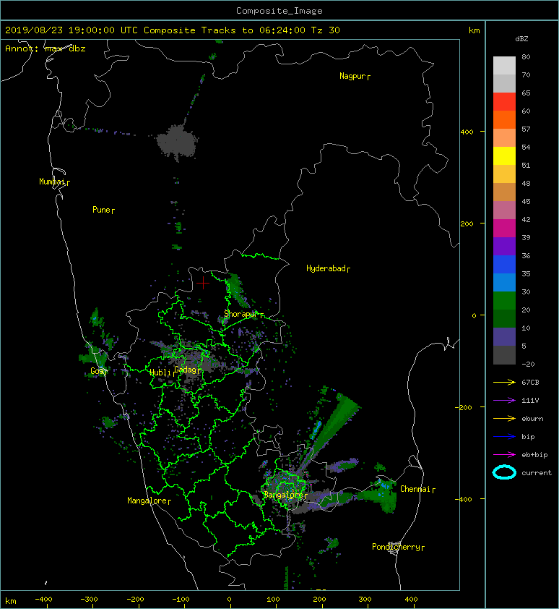The image size is (559, 609).
Task: Click the Hyderabad city label
Action: pyautogui.click(x=326, y=268)
